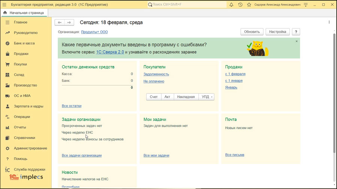Image resolution: width=337 pixels, height=189 pixels.
Task: Open Не оплачено link
Action: pyautogui.click(x=154, y=81)
